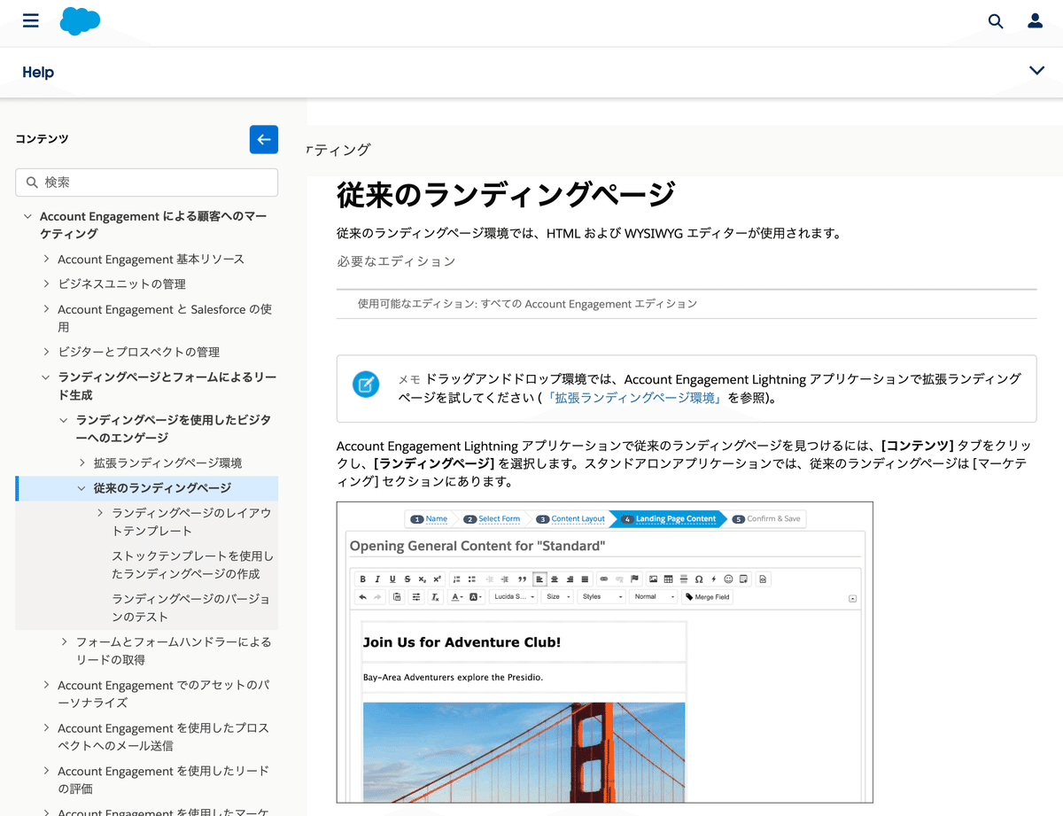Open フォームとフォームハンドラーによるリードの取得 topic
Screen dimensions: 1063x816
pos(174,650)
